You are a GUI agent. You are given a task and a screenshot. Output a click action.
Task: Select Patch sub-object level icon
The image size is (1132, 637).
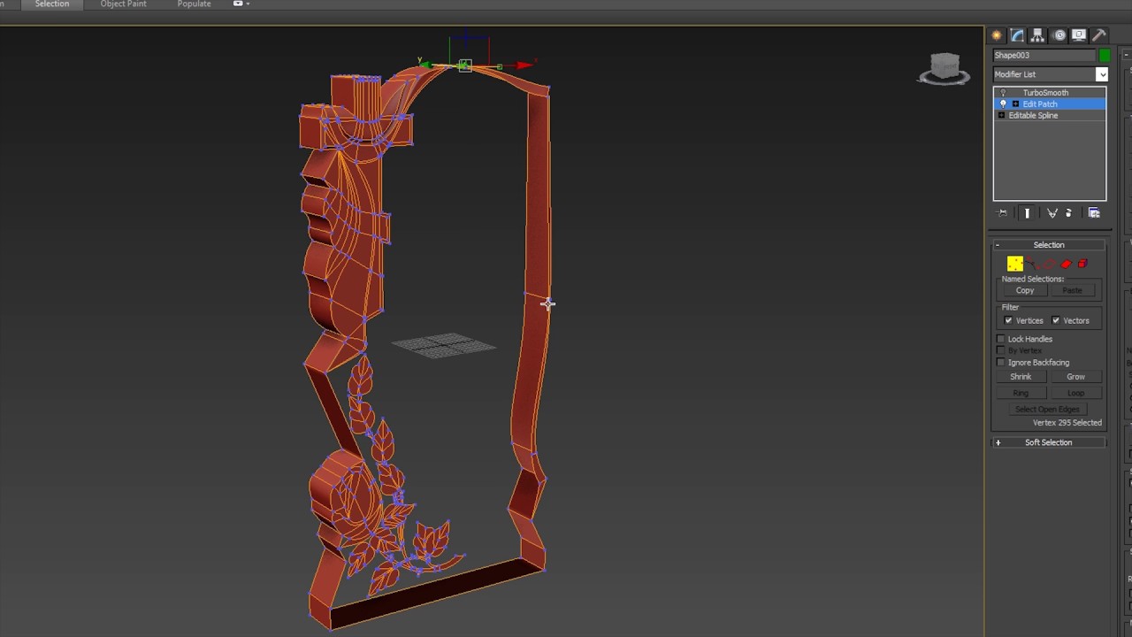(x=1066, y=264)
